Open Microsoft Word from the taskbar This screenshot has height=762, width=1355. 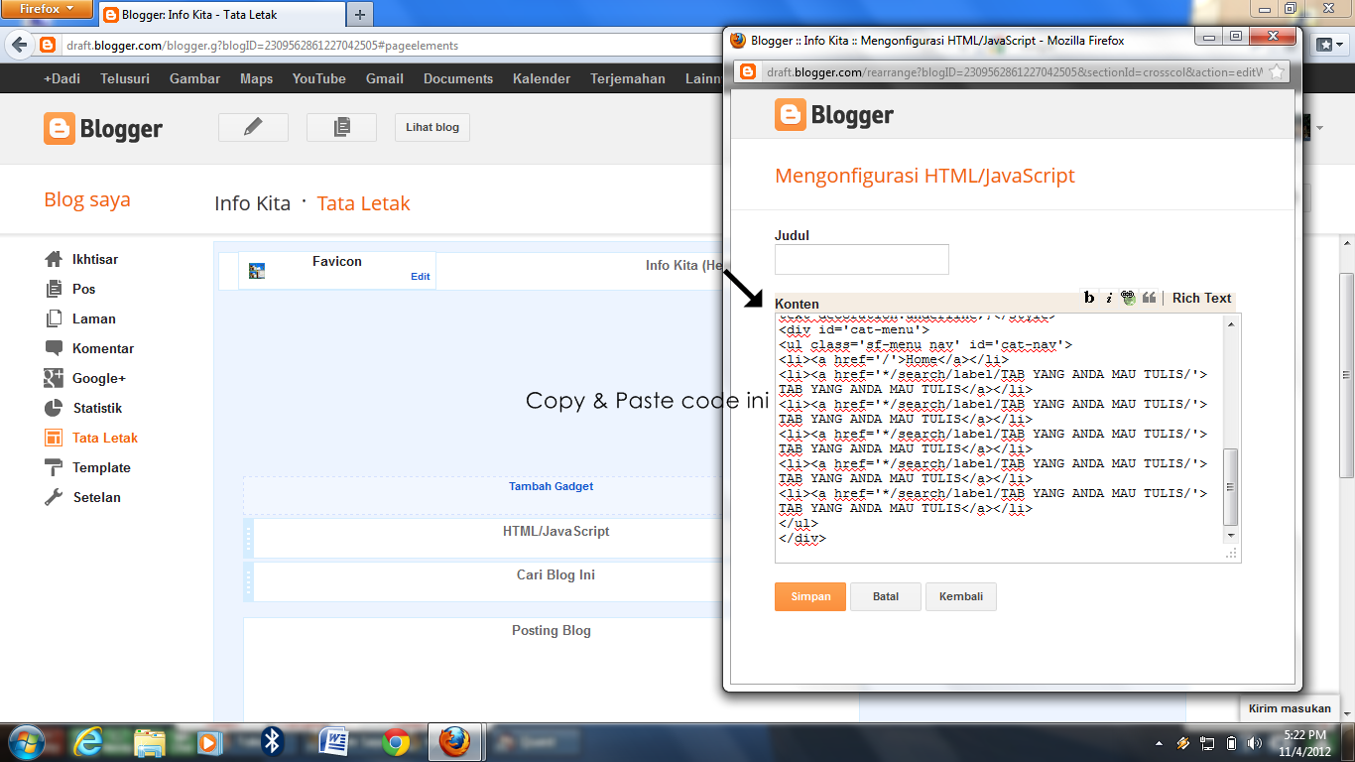pos(334,742)
